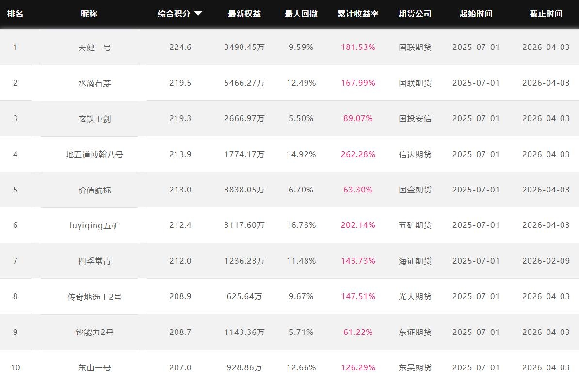Select the 累计收益率 column header
579x382 pixels.
tap(358, 14)
